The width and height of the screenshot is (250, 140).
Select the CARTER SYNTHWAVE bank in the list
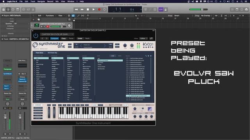click(x=110, y=61)
